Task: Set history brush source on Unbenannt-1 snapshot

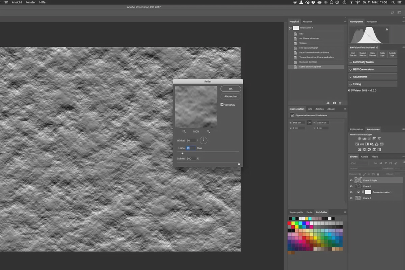Action: [290, 28]
